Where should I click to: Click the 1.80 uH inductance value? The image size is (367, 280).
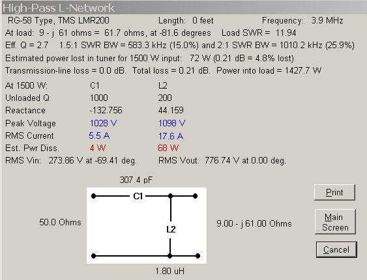[169, 271]
